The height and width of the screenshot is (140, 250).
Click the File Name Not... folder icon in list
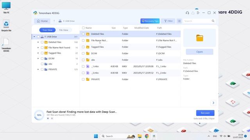click(x=87, y=40)
